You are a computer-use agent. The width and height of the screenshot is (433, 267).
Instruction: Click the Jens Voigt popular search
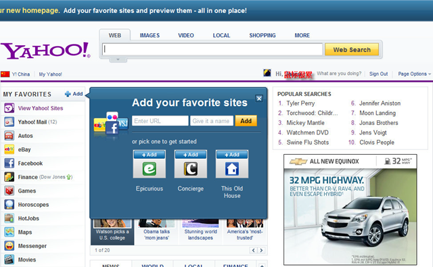[373, 132]
